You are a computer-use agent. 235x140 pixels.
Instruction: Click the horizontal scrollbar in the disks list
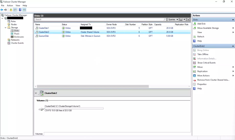click(x=93, y=86)
